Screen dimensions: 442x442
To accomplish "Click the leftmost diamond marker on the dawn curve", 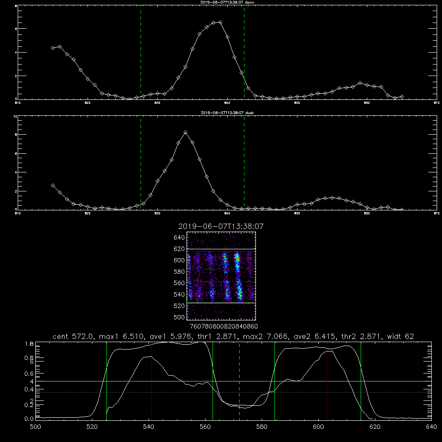I will 53,48.
